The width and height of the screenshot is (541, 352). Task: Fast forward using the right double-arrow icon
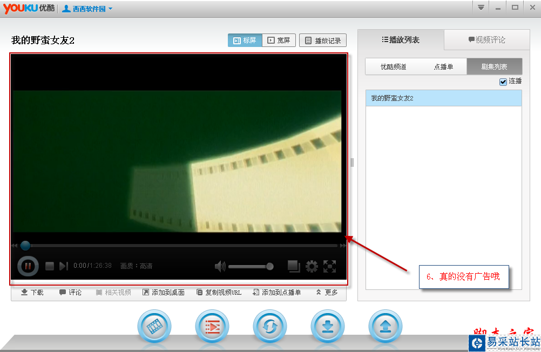pos(343,246)
